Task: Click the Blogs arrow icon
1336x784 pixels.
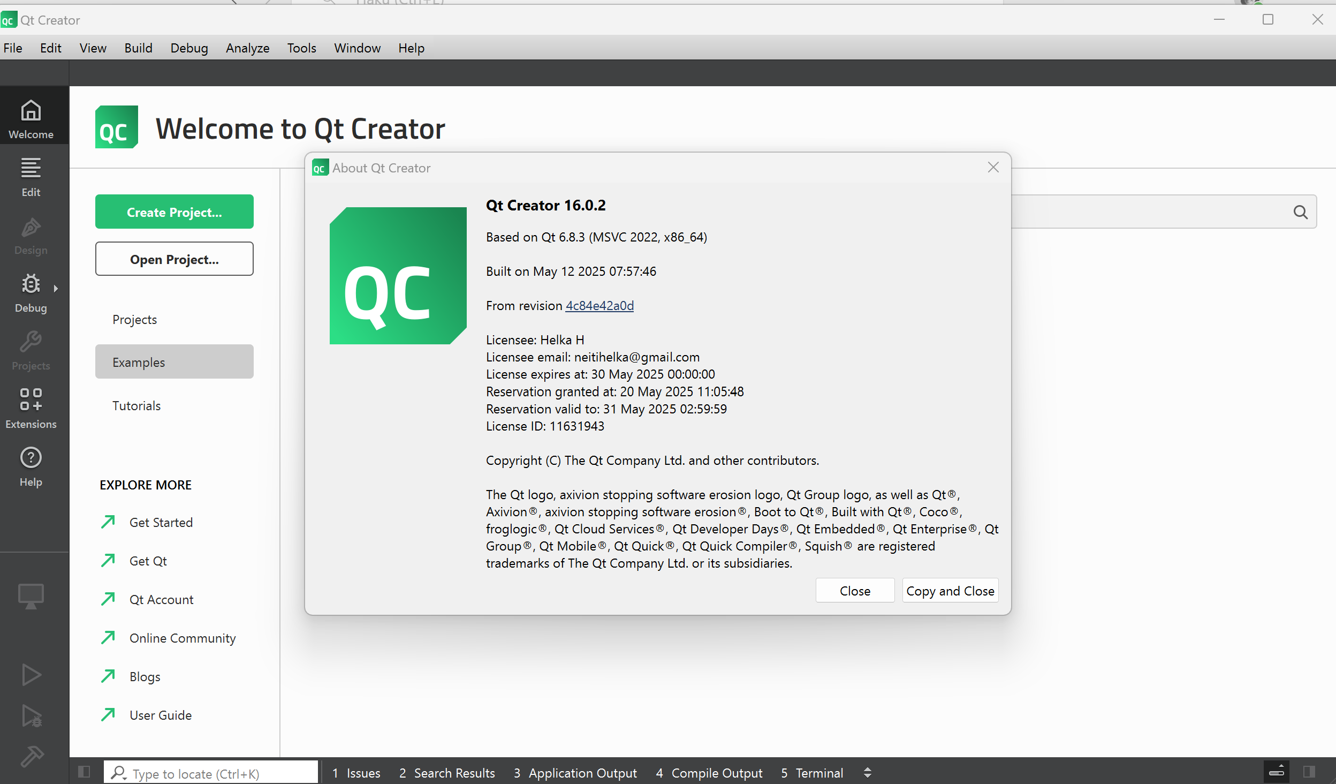Action: point(108,676)
